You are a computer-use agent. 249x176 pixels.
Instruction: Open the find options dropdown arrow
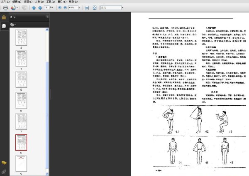click(x=122, y=7)
